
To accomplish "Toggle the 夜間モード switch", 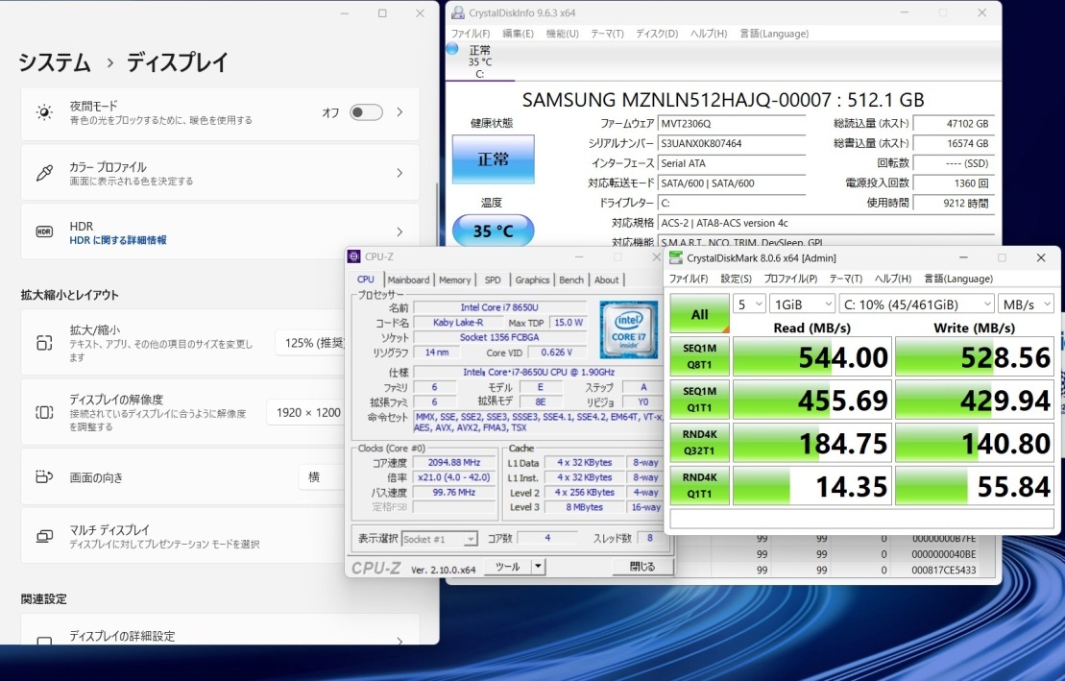I will tap(366, 112).
